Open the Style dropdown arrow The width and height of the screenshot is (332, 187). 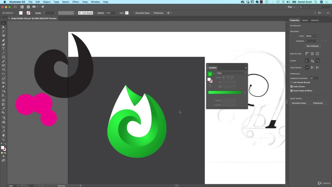pos(130,13)
